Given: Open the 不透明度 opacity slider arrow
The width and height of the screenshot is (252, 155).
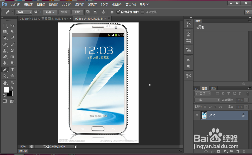Looking at the screenshot, I should click(246, 100).
